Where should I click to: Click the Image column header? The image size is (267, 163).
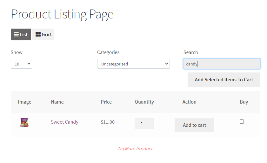24,102
